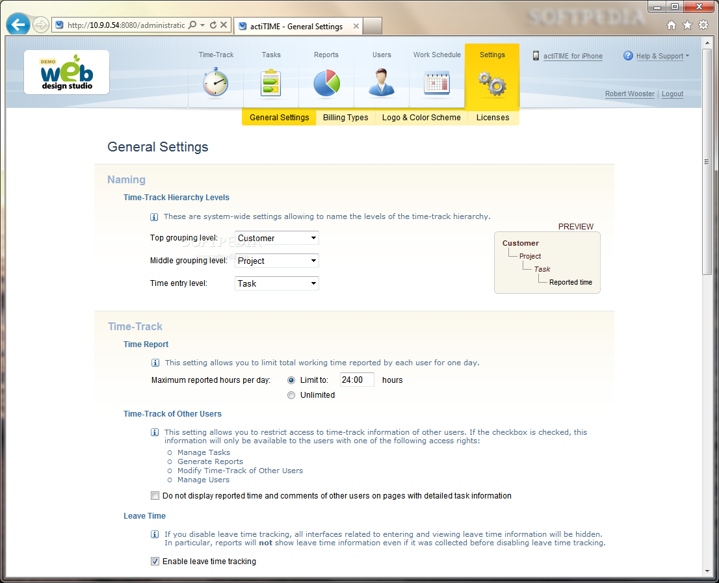Click info icon beside other users description
The height and width of the screenshot is (583, 719).
pyautogui.click(x=155, y=432)
